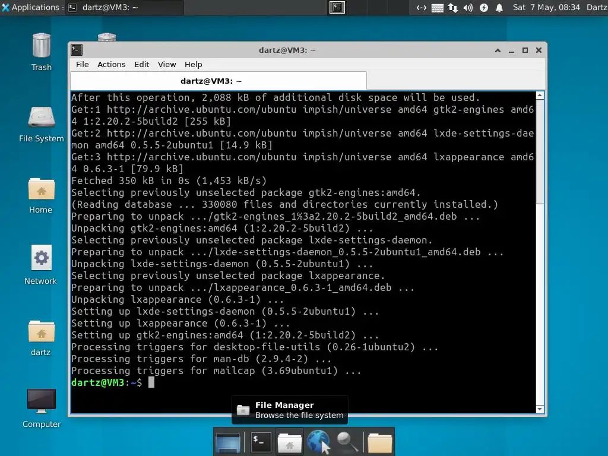Screen dimensions: 608x456
Task: Click the terminal scrollbar down arrow
Action: (540, 409)
